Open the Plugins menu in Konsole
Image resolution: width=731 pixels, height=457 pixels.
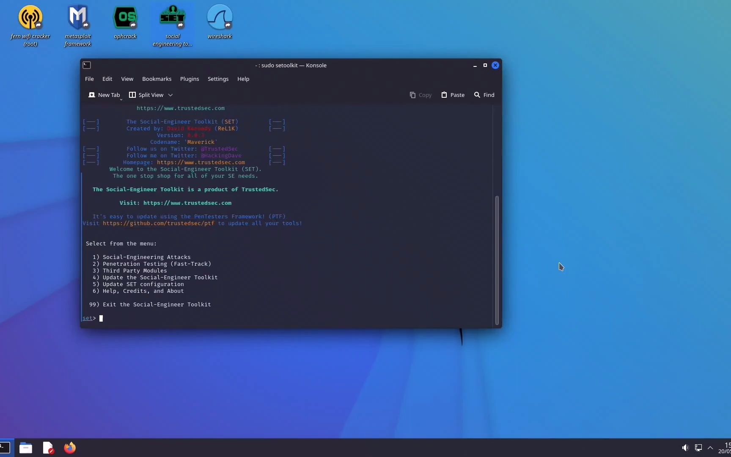189,79
